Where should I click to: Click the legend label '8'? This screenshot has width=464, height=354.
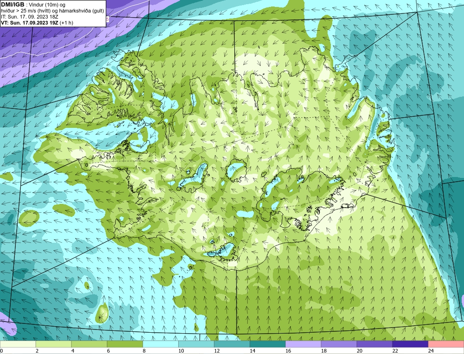(144, 351)
